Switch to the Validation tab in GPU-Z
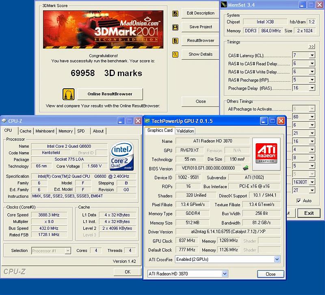Screen dimensions: 325x295 click(x=185, y=131)
